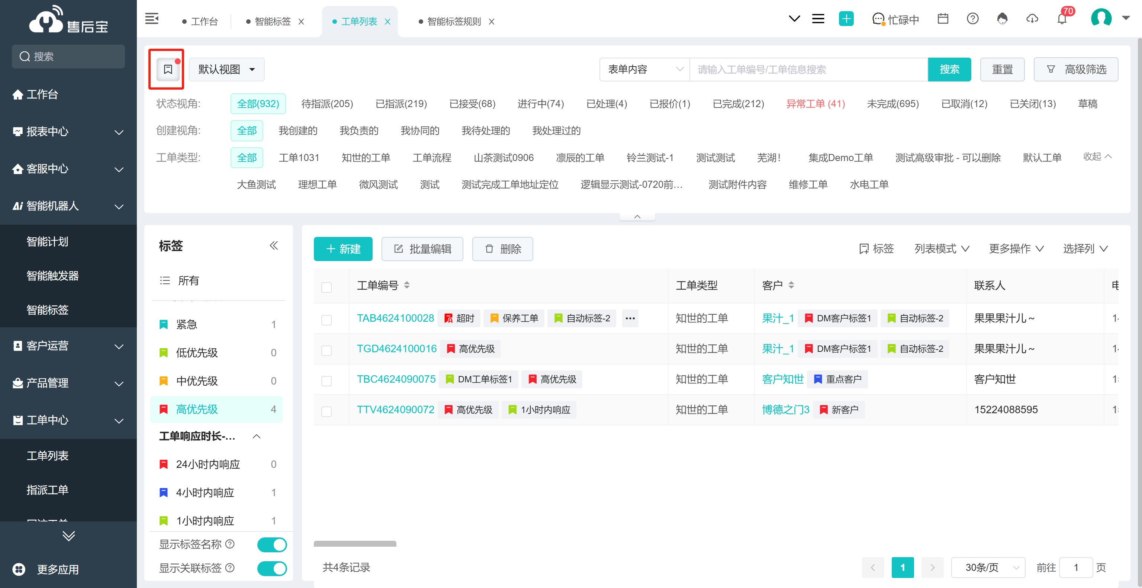Select the blue 4小时内响应 tag

click(217, 493)
